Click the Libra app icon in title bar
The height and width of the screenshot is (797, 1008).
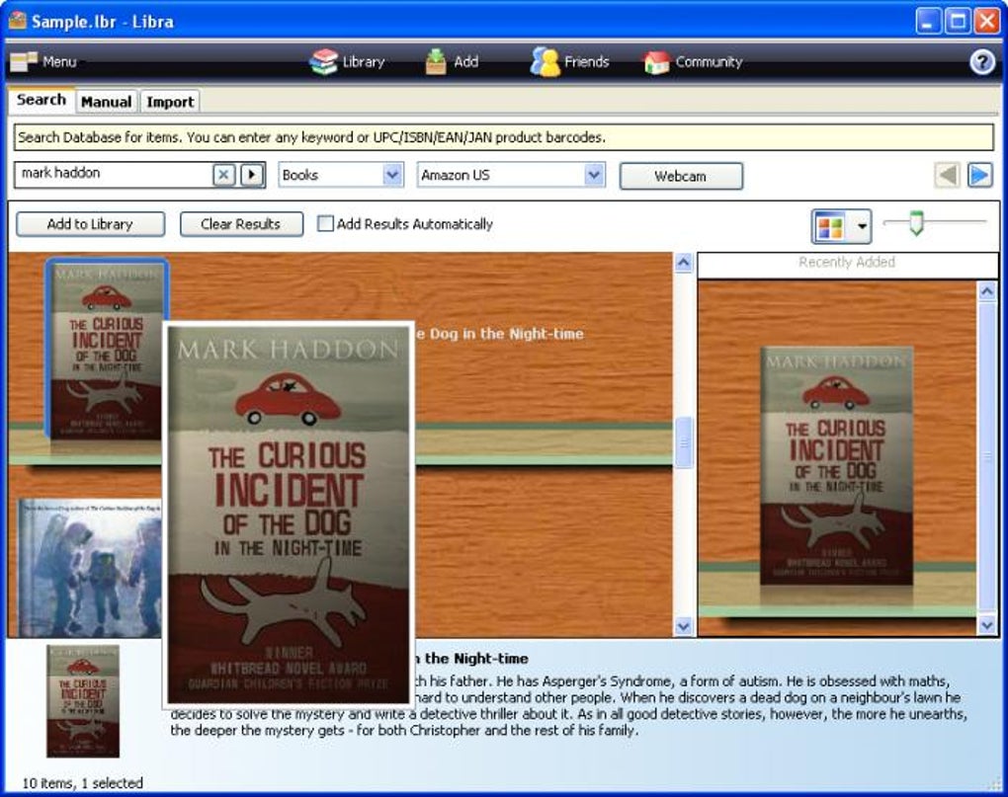pyautogui.click(x=18, y=21)
